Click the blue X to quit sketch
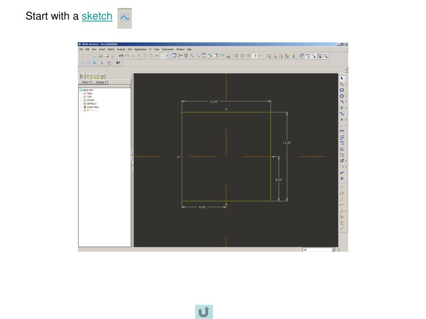This screenshot has width=426, height=319. point(342,178)
